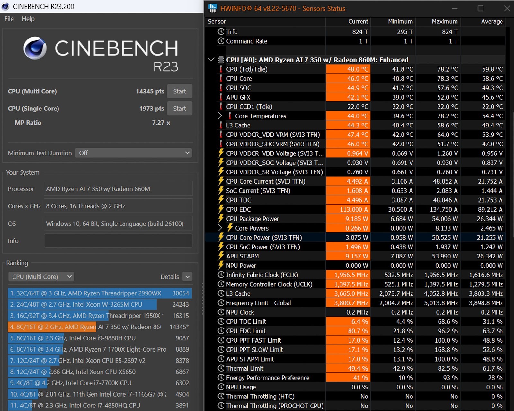Expand the Core Temperatures sensor group
The image size is (514, 411).
click(x=220, y=116)
